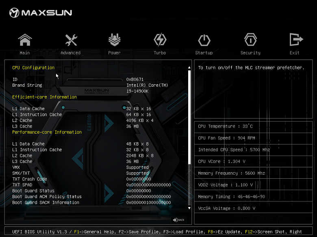Select the TXT SPAD row
This screenshot has height=237, width=317.
tap(91, 185)
